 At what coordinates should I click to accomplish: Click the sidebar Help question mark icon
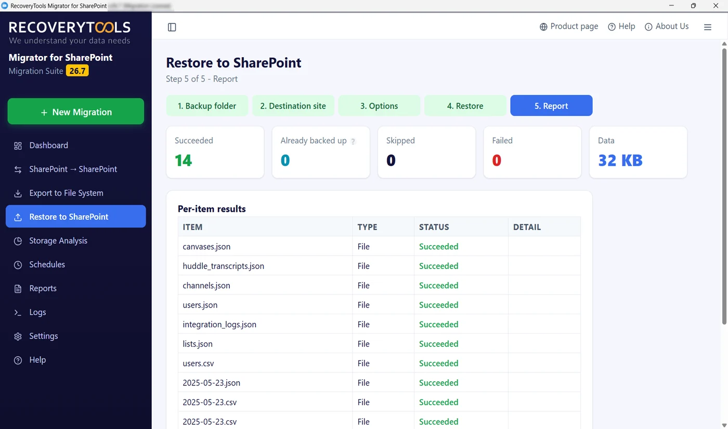[x=18, y=361]
